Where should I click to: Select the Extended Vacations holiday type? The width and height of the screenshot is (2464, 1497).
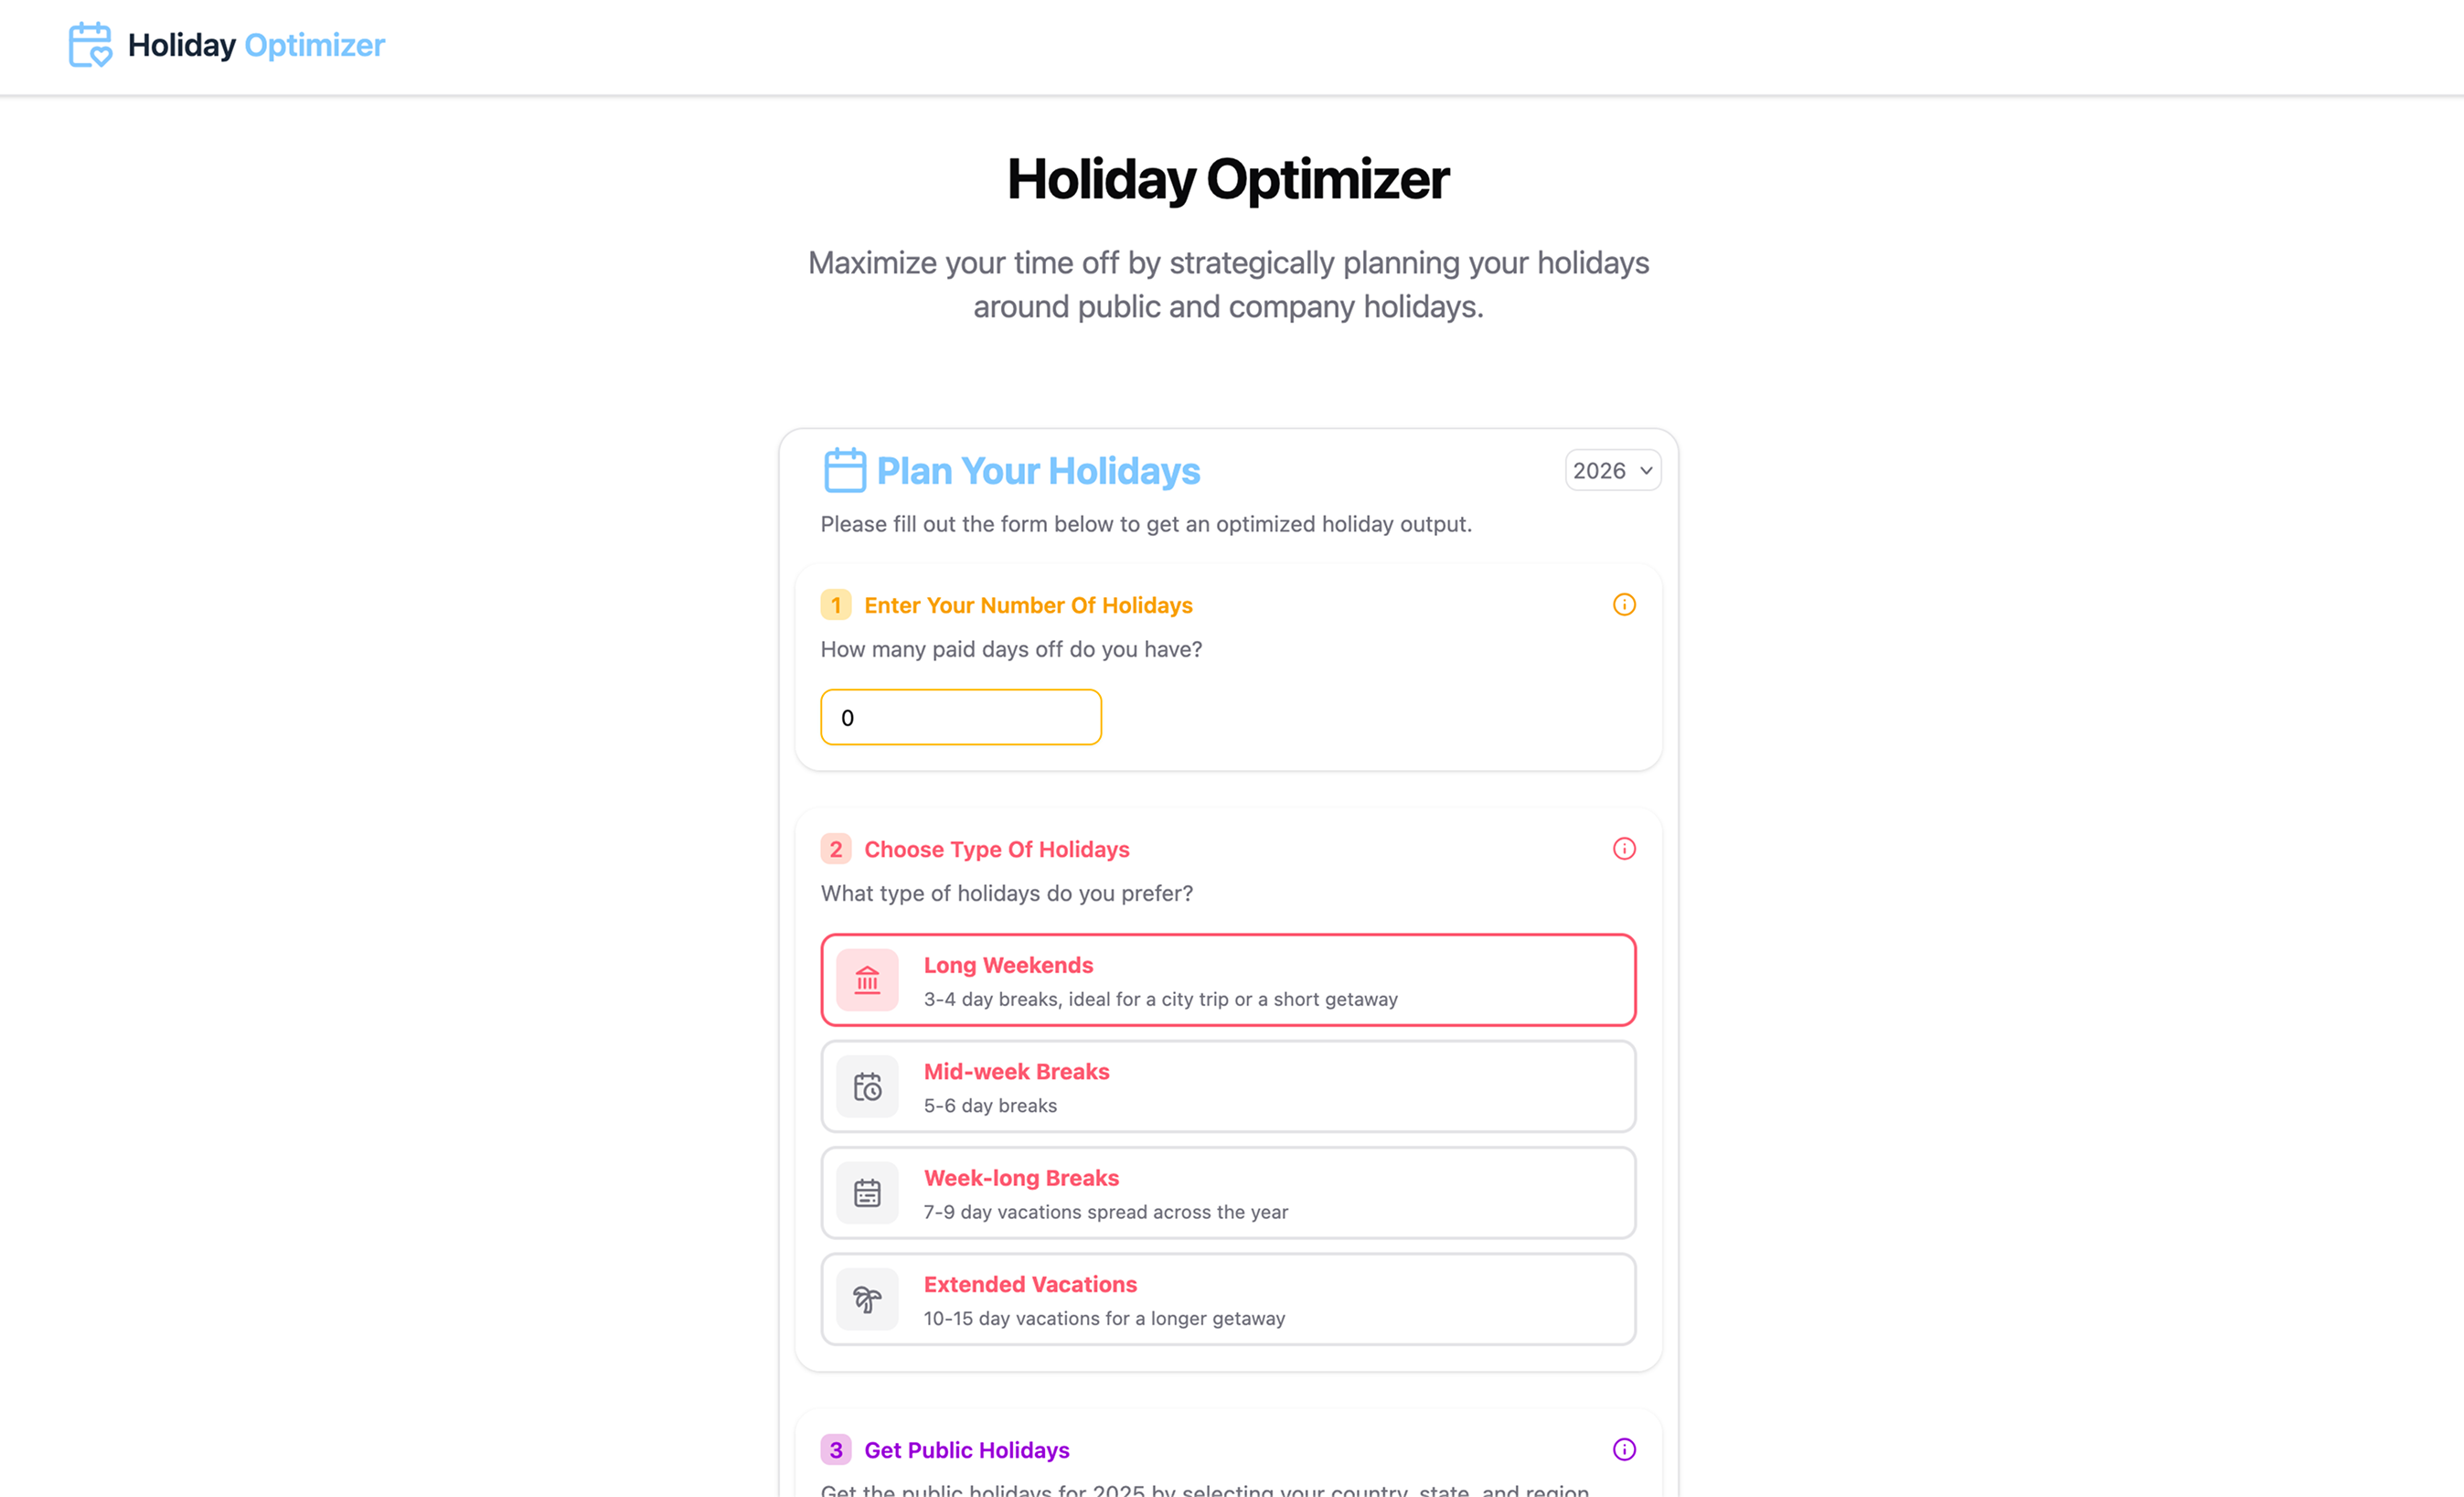point(1227,1299)
